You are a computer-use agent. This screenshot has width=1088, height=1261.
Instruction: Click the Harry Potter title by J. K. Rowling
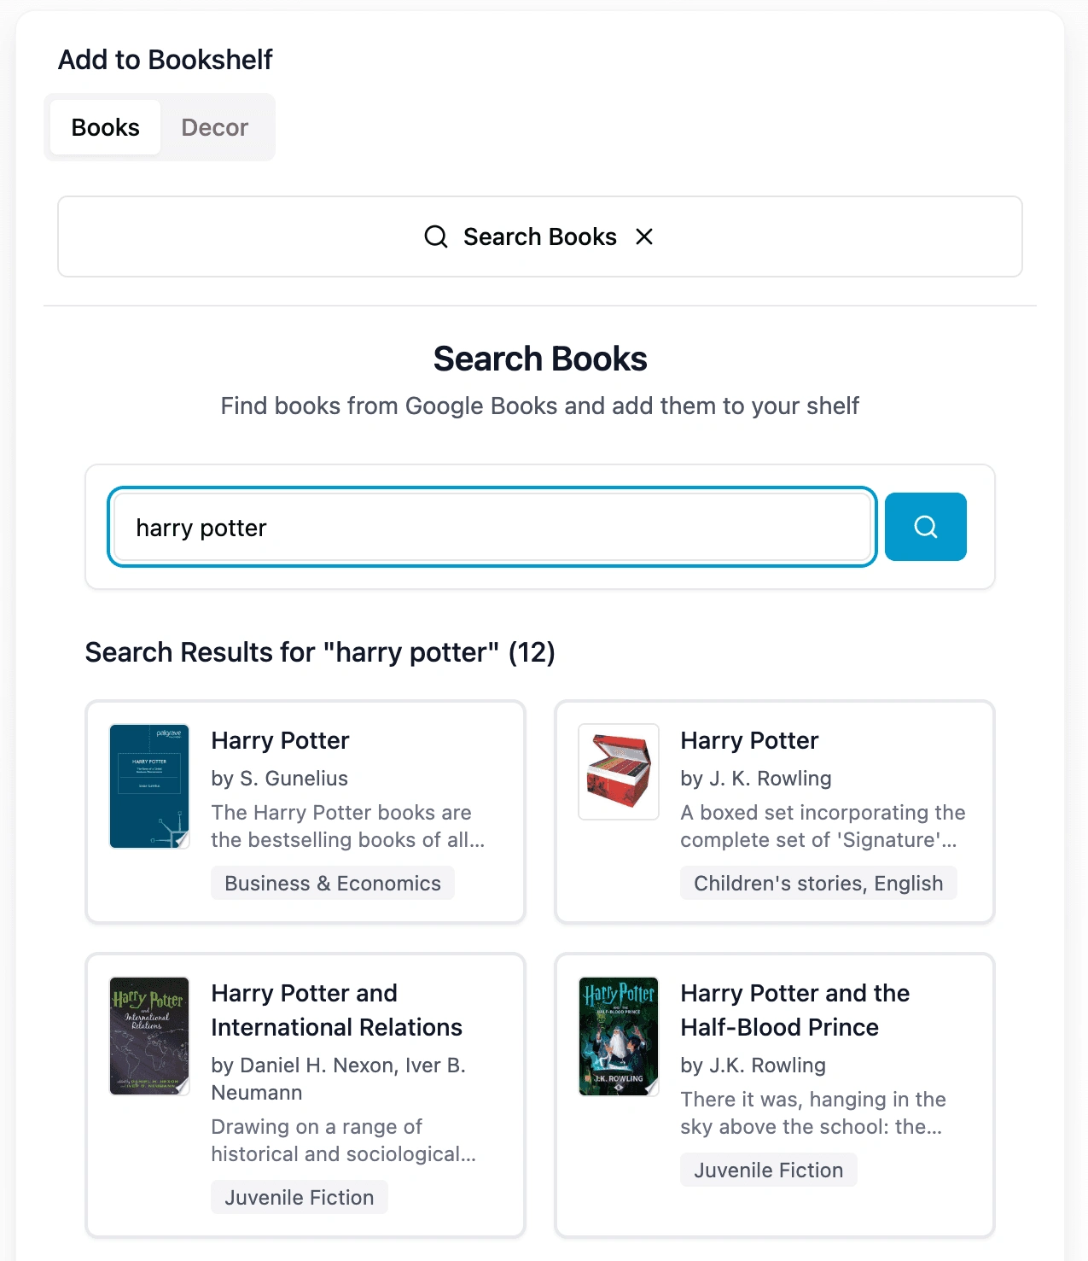coord(750,740)
